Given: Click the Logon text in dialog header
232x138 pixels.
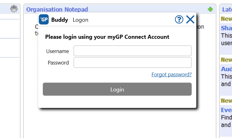Looking at the screenshot, I should pyautogui.click(x=81, y=20).
